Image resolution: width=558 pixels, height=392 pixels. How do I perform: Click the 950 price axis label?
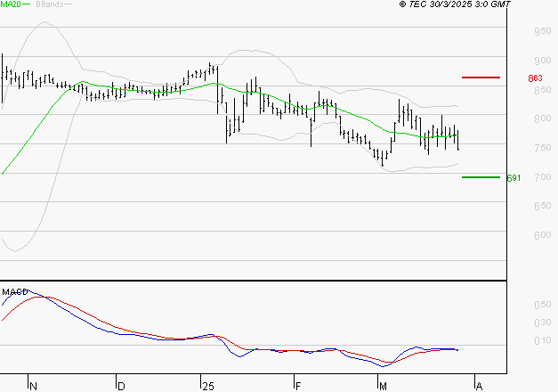pyautogui.click(x=542, y=31)
